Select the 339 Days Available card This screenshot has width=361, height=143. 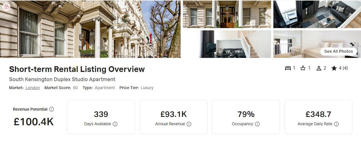click(x=101, y=117)
